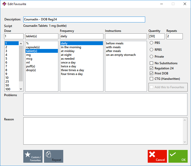The image size is (191, 166).
Task: Select 'daily' in the frequency list
Action: [x=82, y=43]
